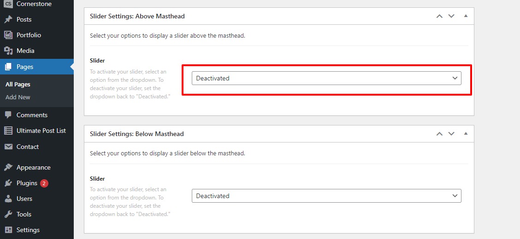Open the Above Masthead Slider dropdown
Viewport: 520px width, 239px height.
pos(326,78)
